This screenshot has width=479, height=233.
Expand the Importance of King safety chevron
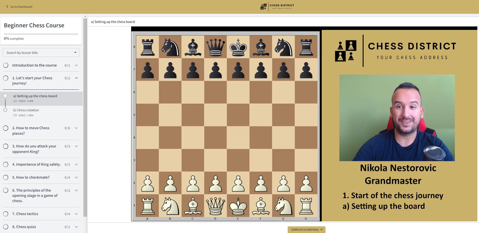click(x=76, y=165)
